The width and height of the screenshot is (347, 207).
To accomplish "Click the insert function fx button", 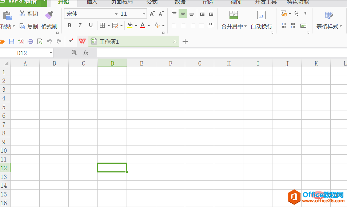I will [85, 53].
